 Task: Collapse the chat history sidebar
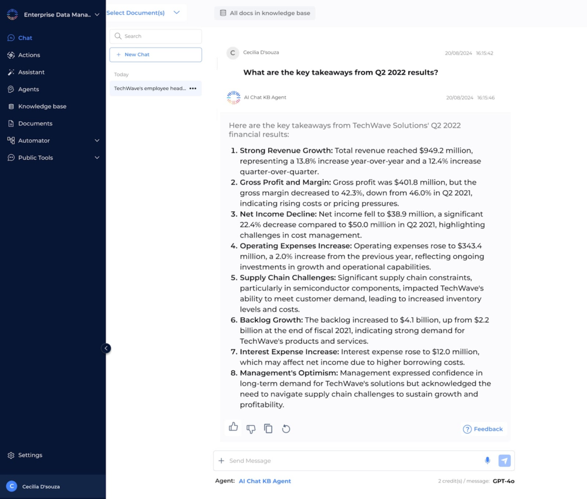pos(105,348)
